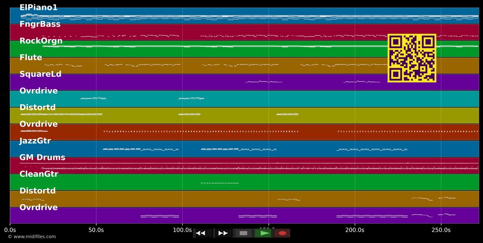Select the Ovrdrive label on the teal track
Screen dimensions: 483x243
[x=39, y=91]
